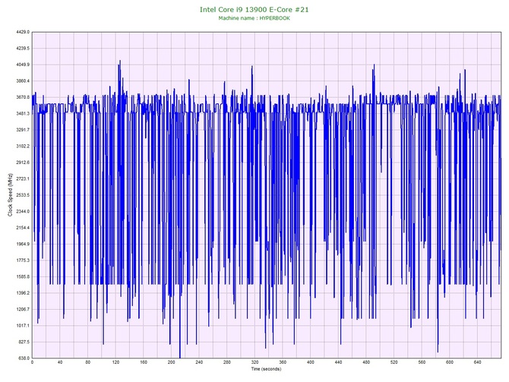Click the x-axis tick label '200'
509x382 pixels.
tap(171, 362)
